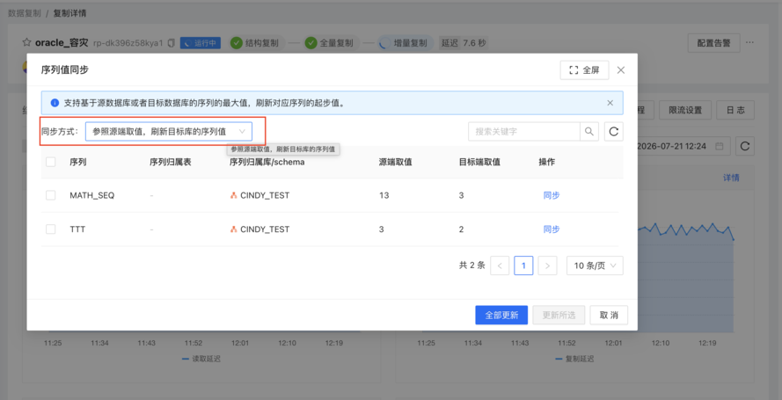Click source value 13
The image size is (782, 400).
coord(384,195)
